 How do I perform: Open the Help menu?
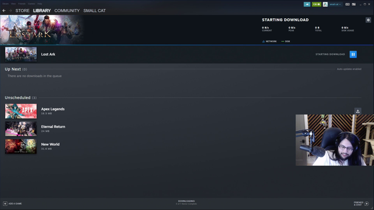(40, 4)
